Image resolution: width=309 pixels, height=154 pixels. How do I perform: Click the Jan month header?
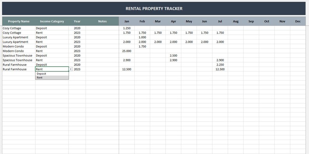127,21
